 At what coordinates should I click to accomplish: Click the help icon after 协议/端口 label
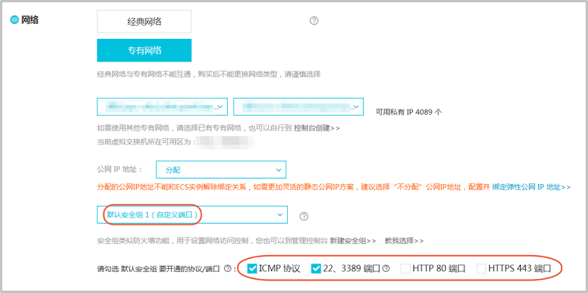point(227,269)
